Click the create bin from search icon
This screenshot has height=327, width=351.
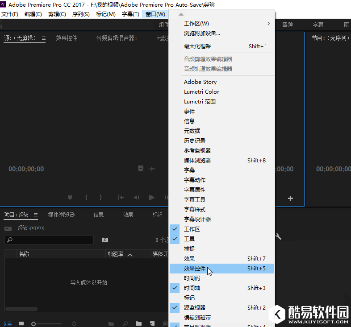coord(105,240)
